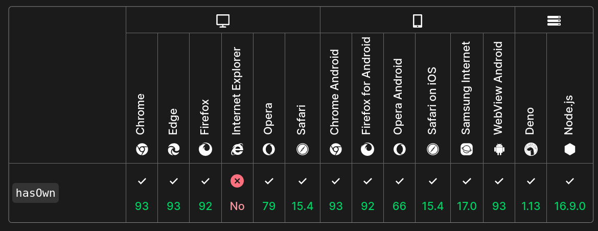Expand the Deno 1.13 support cell

531,193
